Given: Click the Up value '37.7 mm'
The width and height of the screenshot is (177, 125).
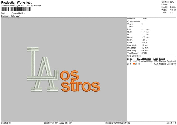Looking at the screenshot, I should pos(145,34).
